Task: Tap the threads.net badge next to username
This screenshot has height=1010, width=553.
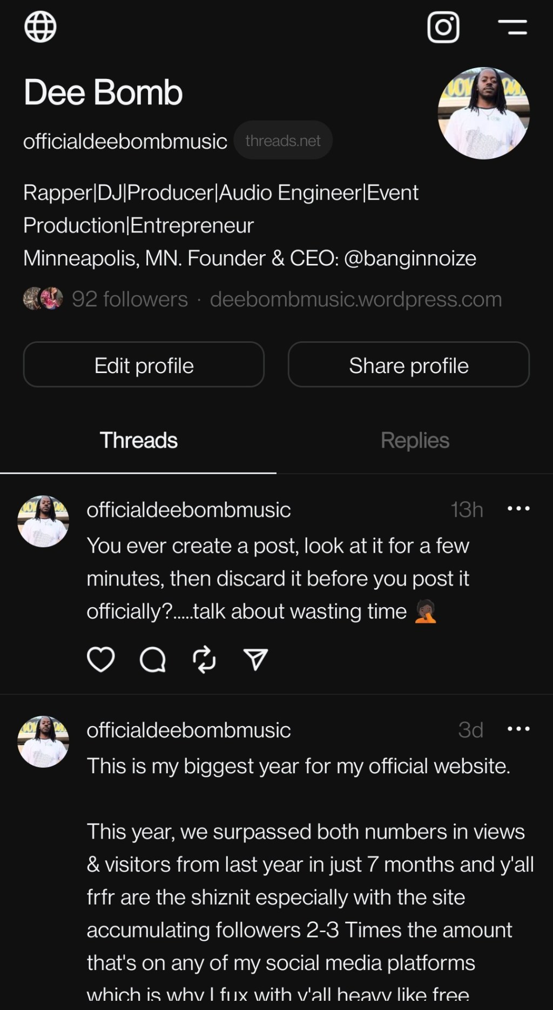Action: pos(283,141)
